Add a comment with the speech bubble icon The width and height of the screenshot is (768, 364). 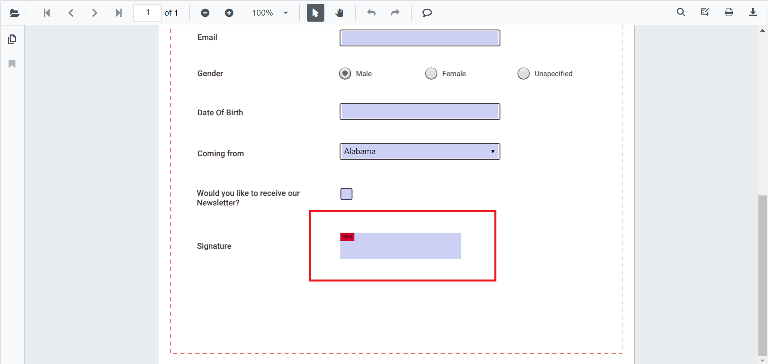pos(427,13)
